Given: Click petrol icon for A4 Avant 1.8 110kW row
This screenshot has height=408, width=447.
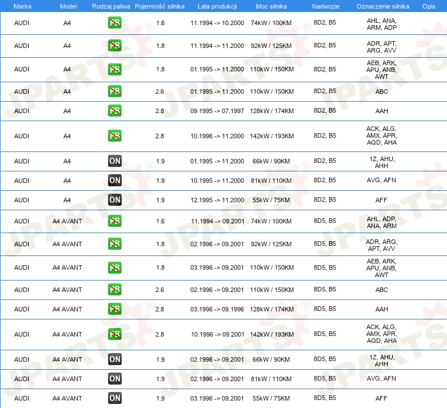Looking at the screenshot, I should point(114,267).
